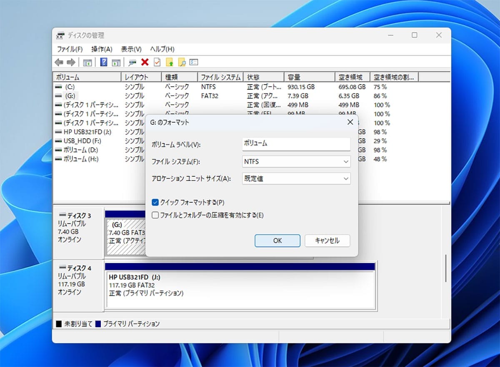500x367 pixels.
Task: Open Help via the blue question mark icon
Action: click(104, 62)
